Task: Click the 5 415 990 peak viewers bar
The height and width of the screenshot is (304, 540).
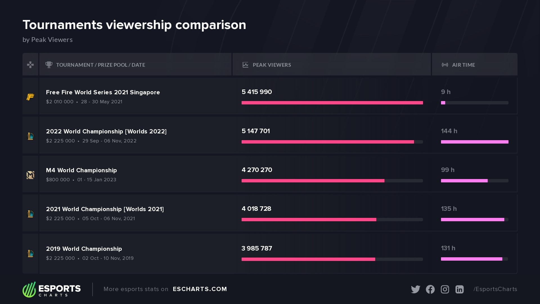Action: click(332, 103)
